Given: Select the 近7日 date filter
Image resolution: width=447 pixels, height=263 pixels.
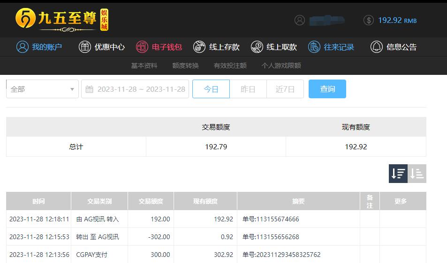Looking at the screenshot, I should pyautogui.click(x=285, y=89).
